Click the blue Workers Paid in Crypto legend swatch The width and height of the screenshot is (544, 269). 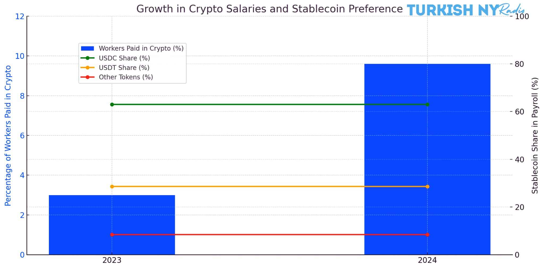(87, 48)
